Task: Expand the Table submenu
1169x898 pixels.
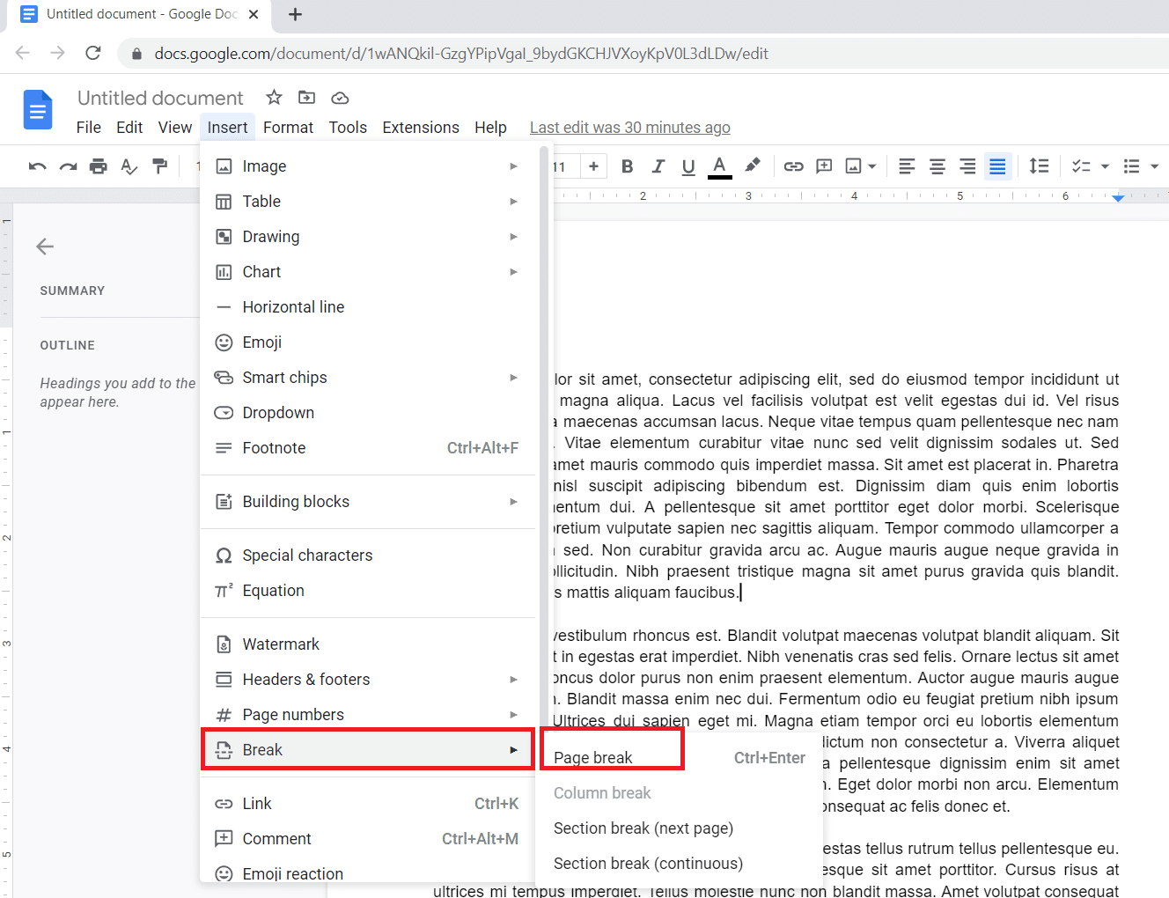Action: [260, 201]
